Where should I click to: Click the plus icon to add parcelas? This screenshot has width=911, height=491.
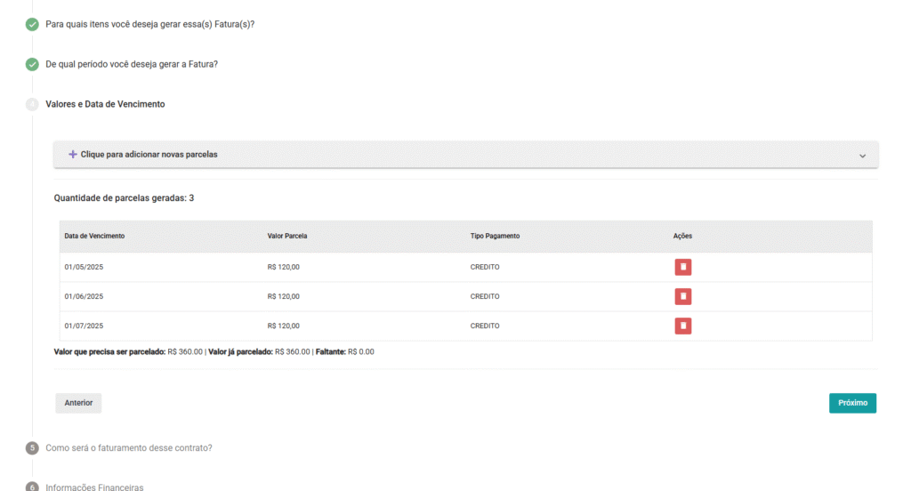coord(73,155)
